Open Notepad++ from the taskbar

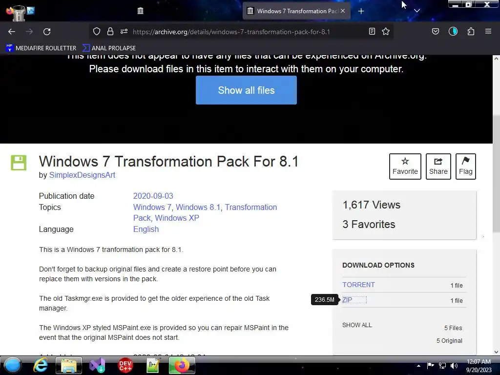pos(153,365)
